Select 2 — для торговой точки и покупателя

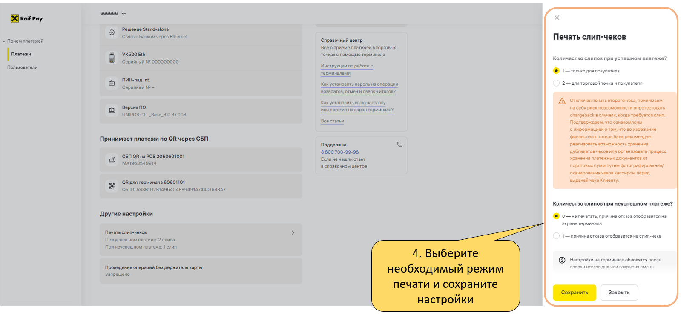pyautogui.click(x=556, y=83)
